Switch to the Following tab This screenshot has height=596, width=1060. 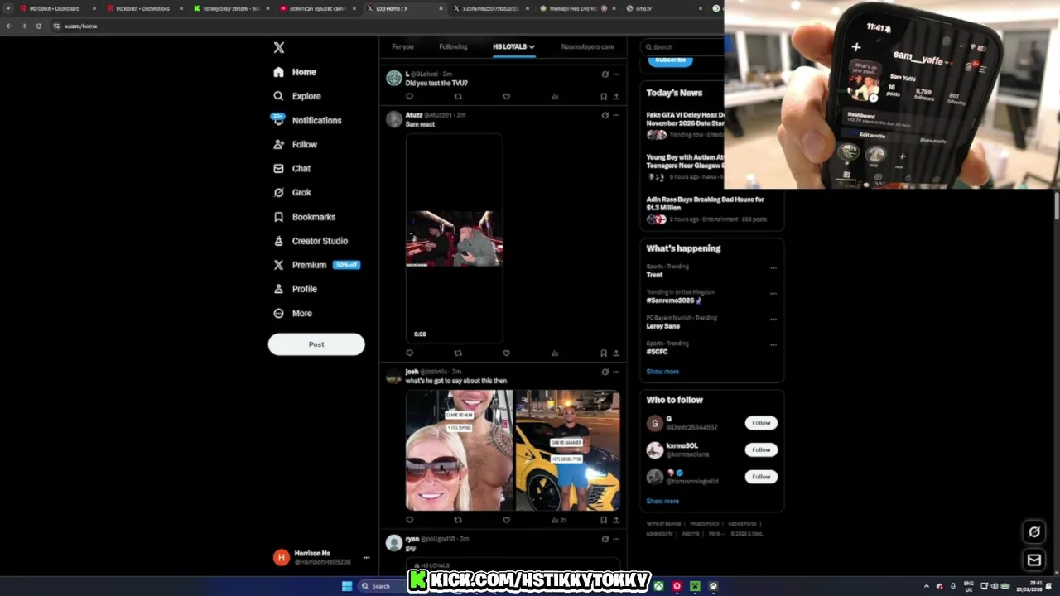click(453, 46)
